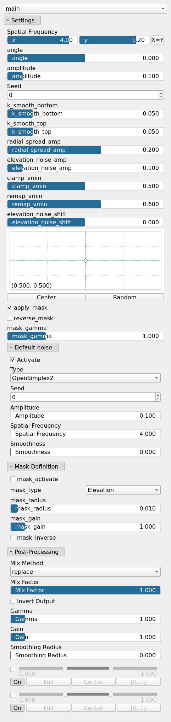
Task: Increment the Default noise Seed
Action: 158,395
